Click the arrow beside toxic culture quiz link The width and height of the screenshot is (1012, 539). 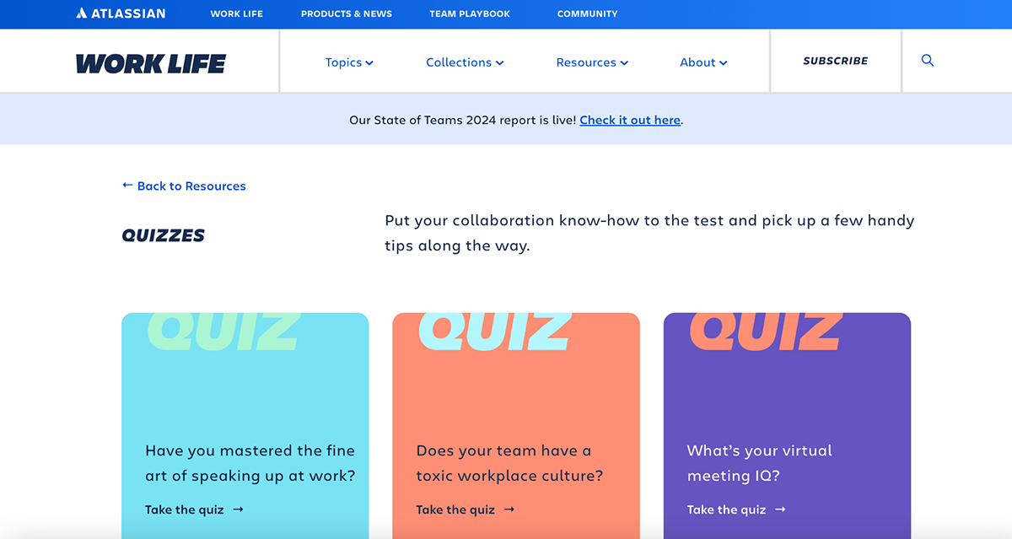click(x=510, y=509)
